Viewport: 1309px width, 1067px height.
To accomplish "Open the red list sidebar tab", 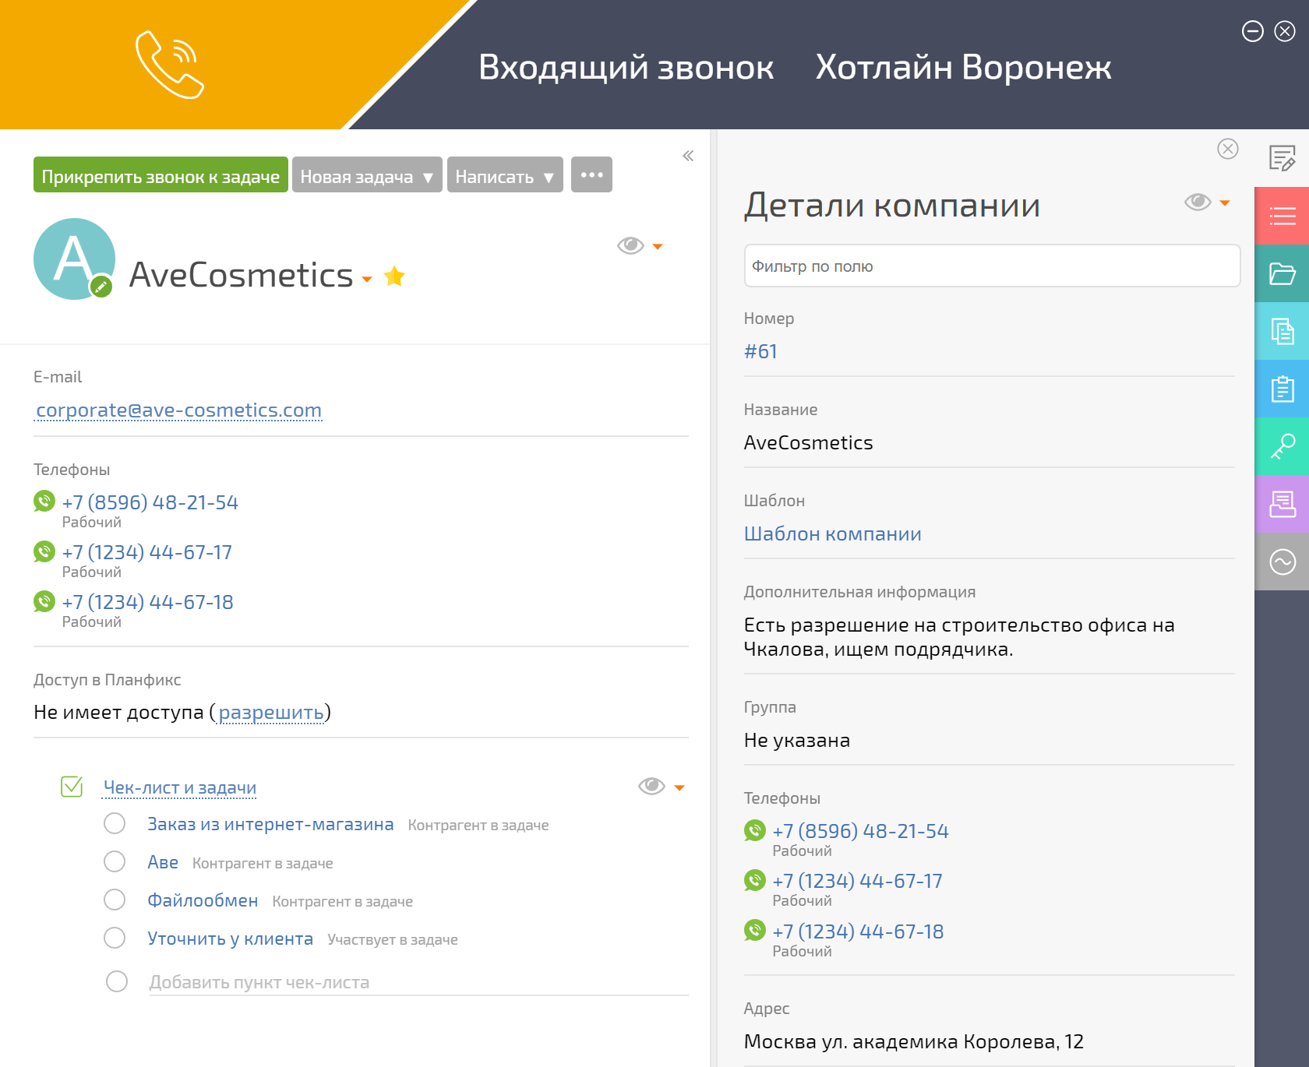I will (x=1282, y=216).
